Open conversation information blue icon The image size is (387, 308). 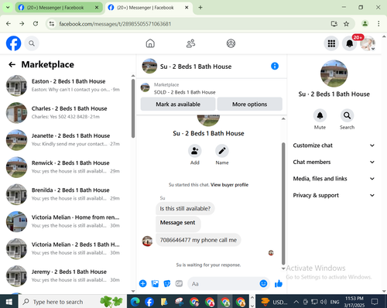(x=275, y=66)
